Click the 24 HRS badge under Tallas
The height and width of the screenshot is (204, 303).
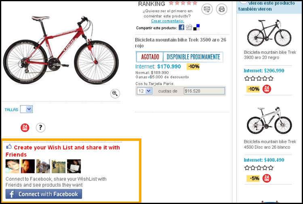(x=25, y=127)
